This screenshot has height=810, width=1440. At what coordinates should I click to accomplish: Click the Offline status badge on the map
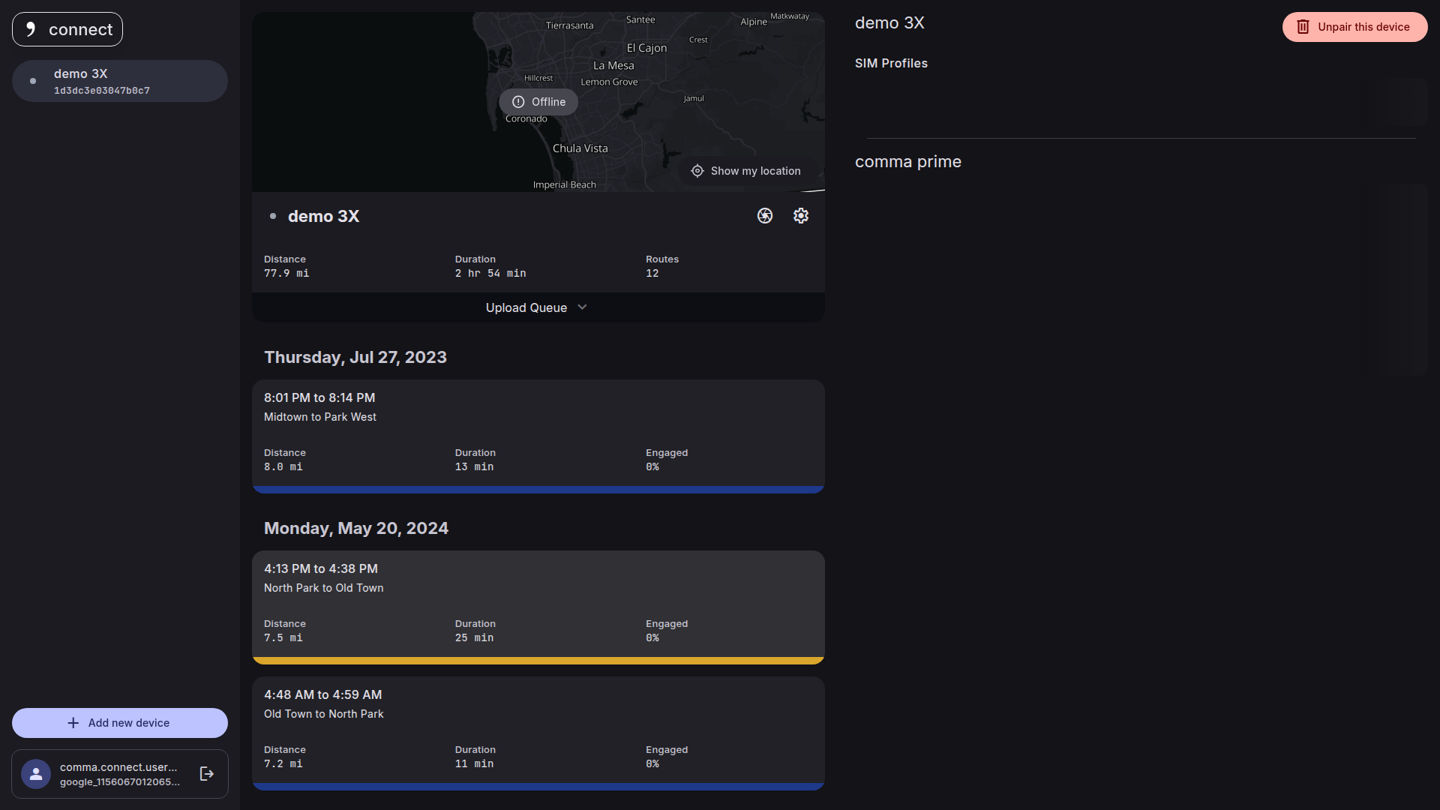pos(538,102)
